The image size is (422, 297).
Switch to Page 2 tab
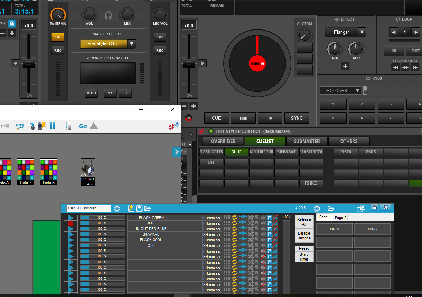tap(340, 218)
